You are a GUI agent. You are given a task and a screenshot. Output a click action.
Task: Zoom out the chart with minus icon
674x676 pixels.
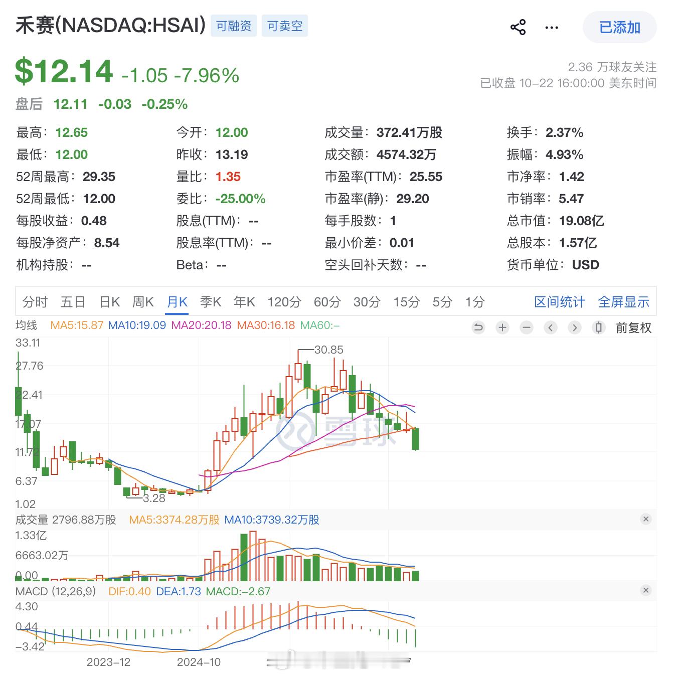point(527,327)
